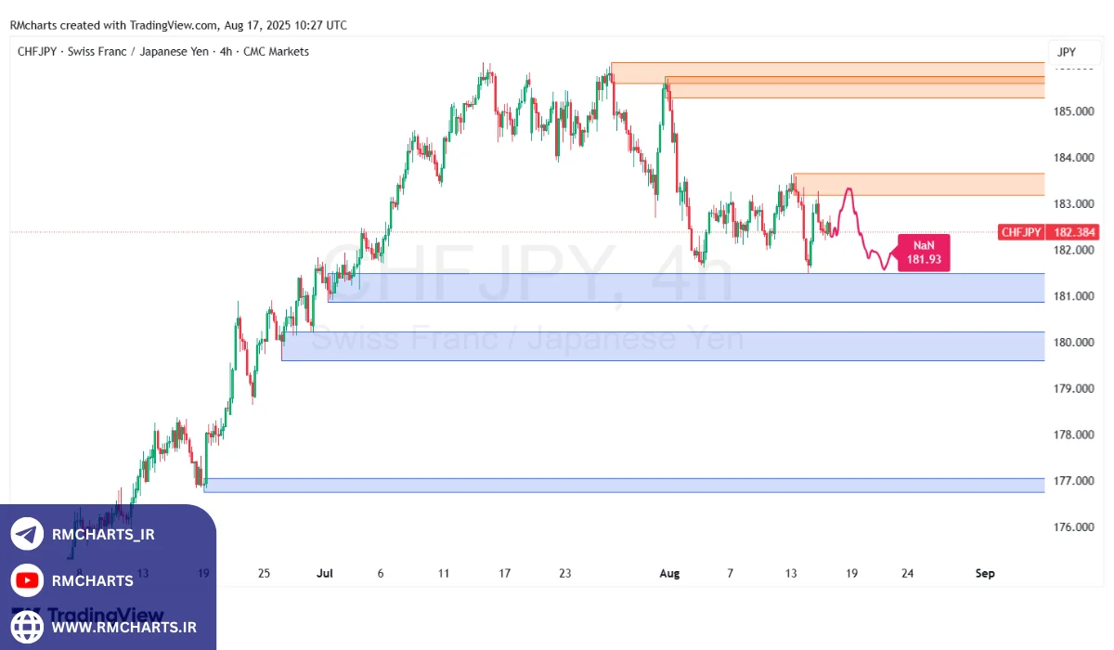This screenshot has width=1114, height=650.
Task: Click the red CHFJPY price flag on the scale
Action: 1047,232
